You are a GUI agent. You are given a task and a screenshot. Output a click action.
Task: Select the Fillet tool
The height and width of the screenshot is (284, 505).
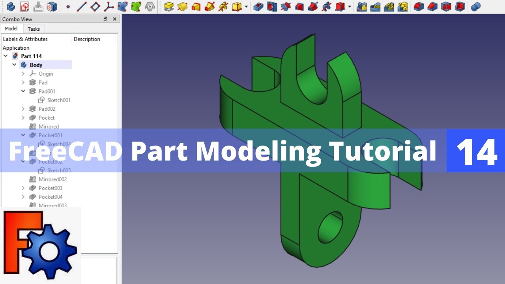tap(419, 6)
